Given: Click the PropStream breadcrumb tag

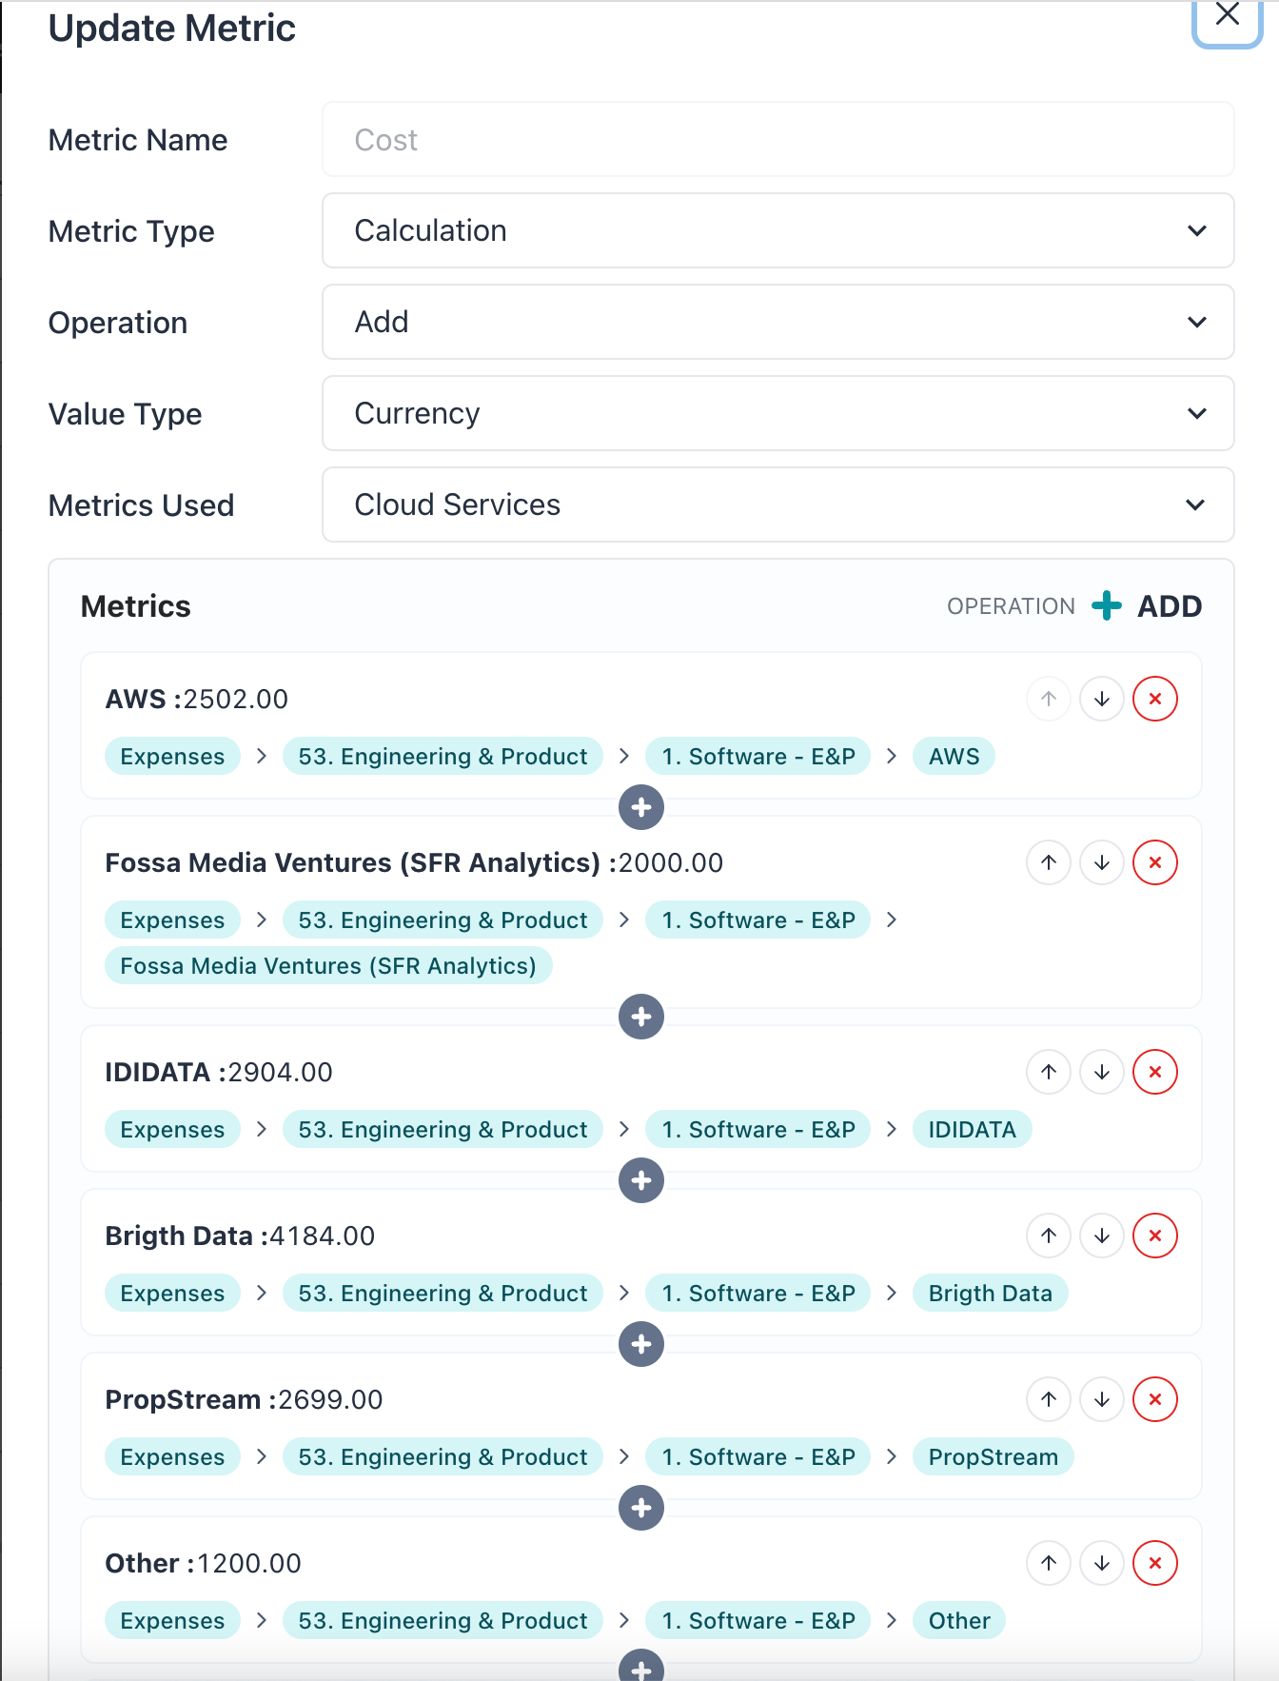Looking at the screenshot, I should 994,1456.
